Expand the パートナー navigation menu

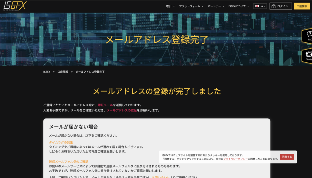[x=216, y=6]
